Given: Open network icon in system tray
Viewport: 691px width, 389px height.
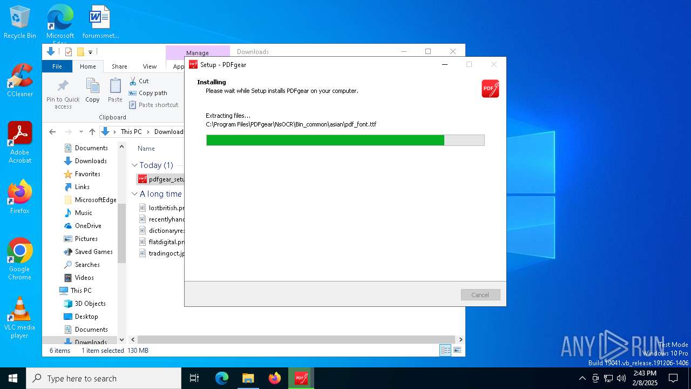Looking at the screenshot, I should 608,378.
